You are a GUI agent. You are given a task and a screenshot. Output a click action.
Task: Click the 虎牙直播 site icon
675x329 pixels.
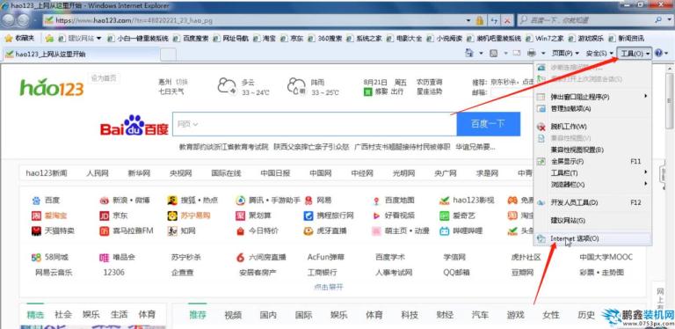coord(308,230)
